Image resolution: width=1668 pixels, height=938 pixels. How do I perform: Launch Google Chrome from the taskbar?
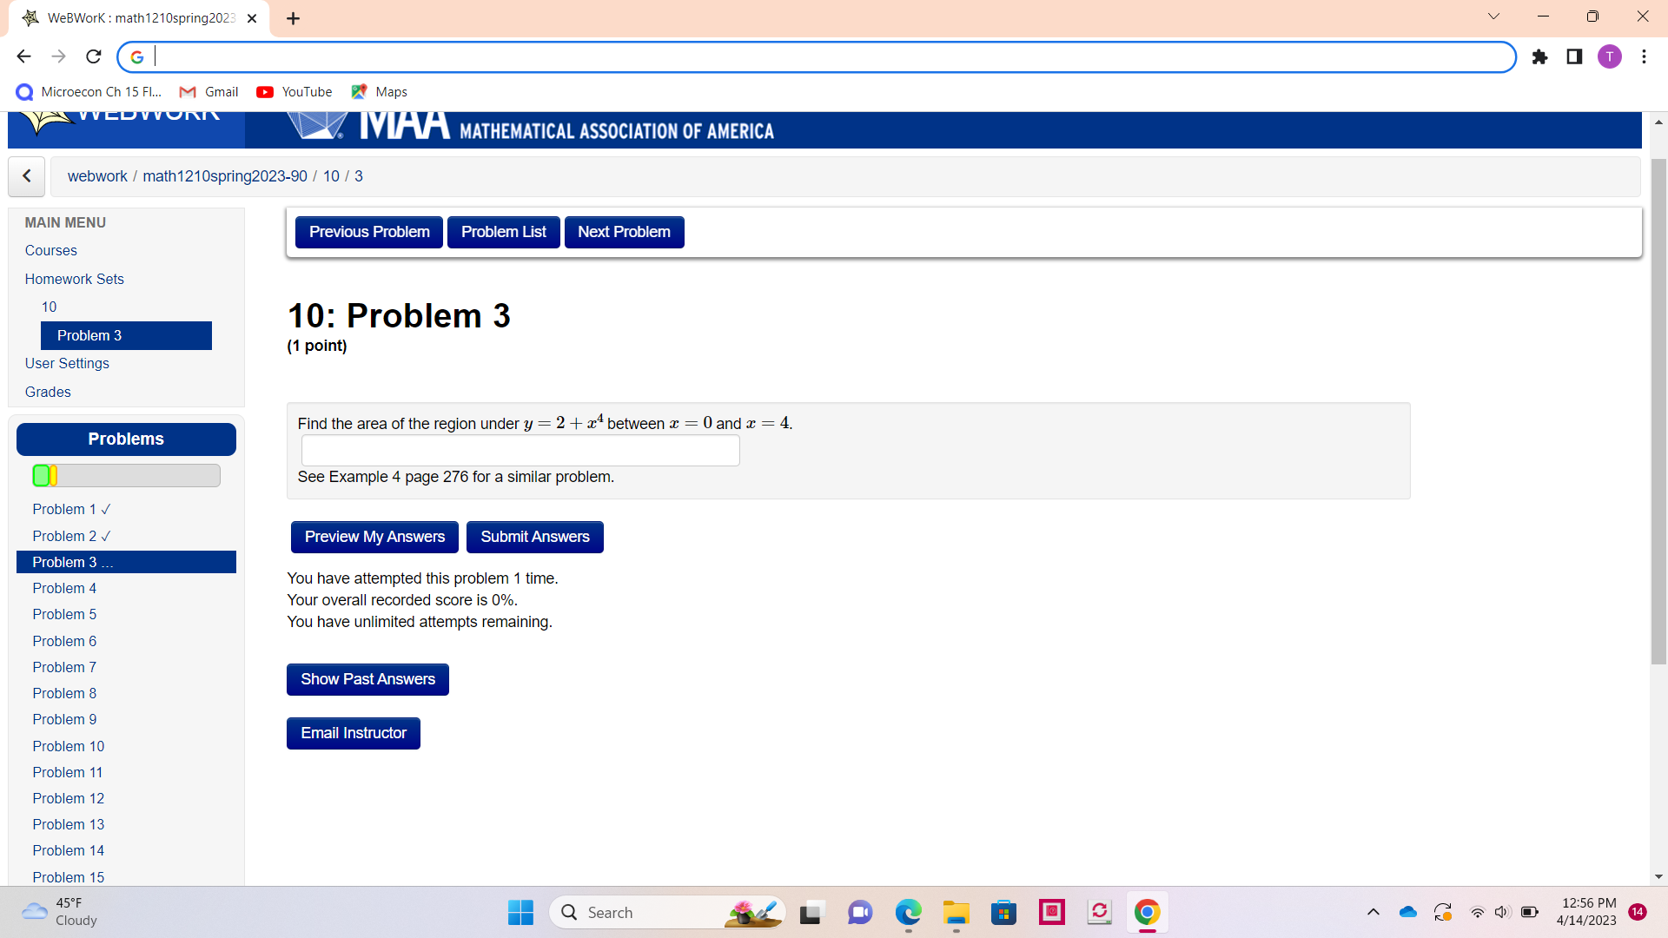[x=1147, y=912]
